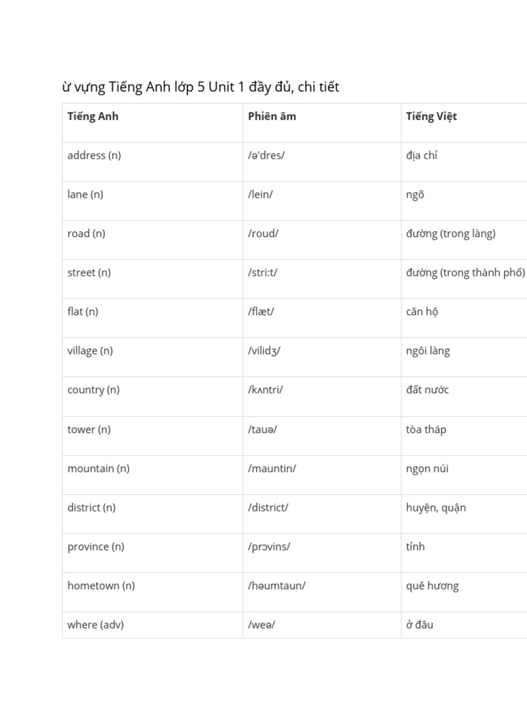Click the "huyện, quận" translation cell
Image resolution: width=527 pixels, height=703 pixels.
click(436, 508)
